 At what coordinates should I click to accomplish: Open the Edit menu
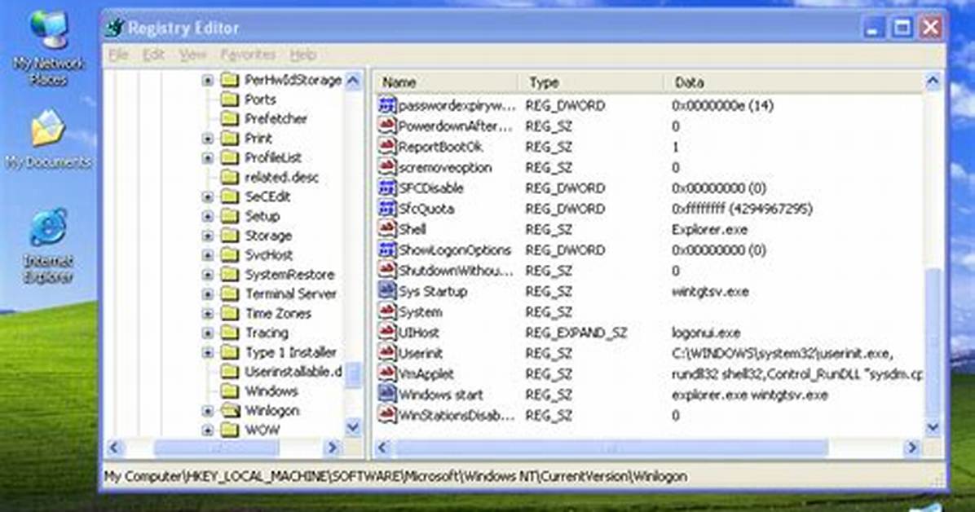point(153,55)
